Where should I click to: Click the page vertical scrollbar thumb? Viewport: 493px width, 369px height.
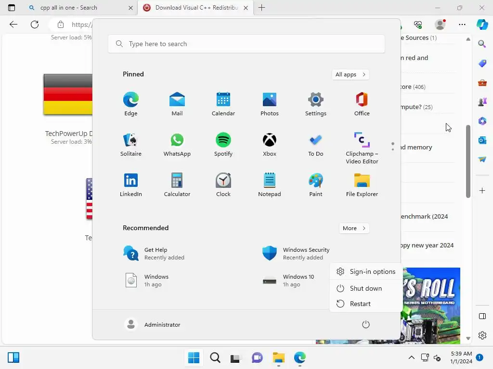point(468,161)
